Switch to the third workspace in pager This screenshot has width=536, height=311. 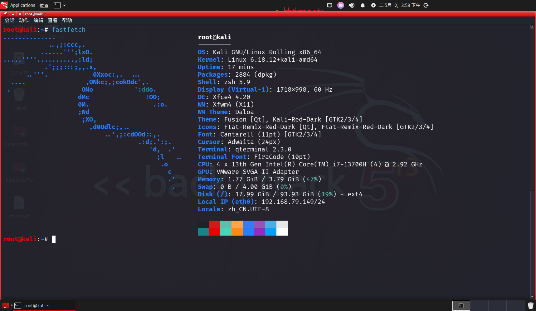(x=497, y=306)
